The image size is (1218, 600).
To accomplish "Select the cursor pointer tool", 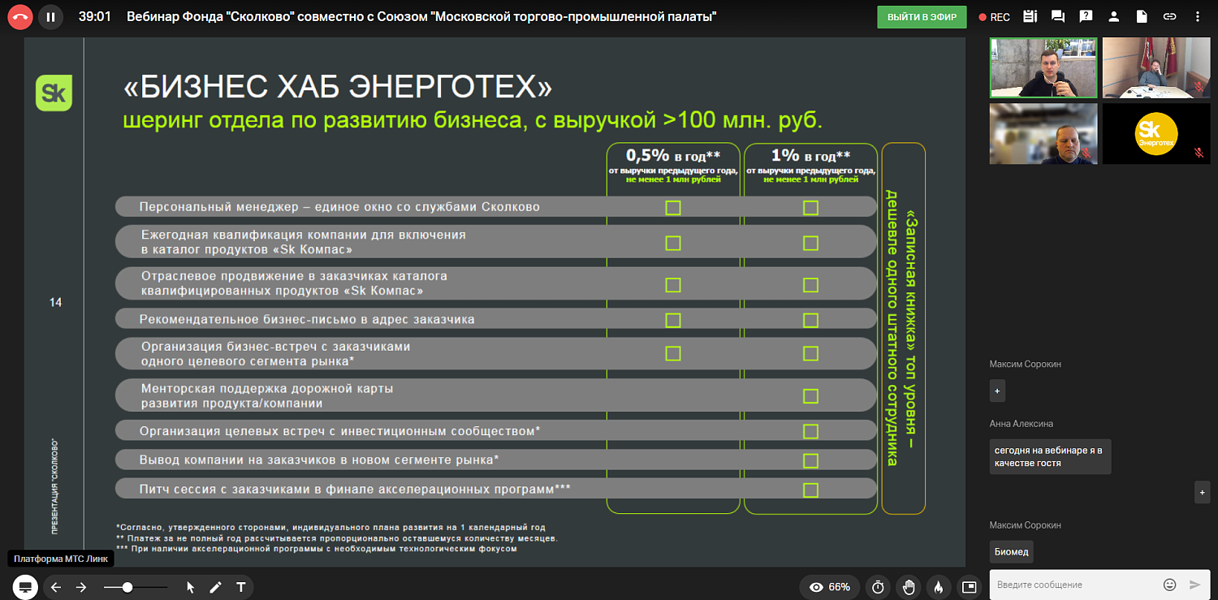I will coord(191,587).
